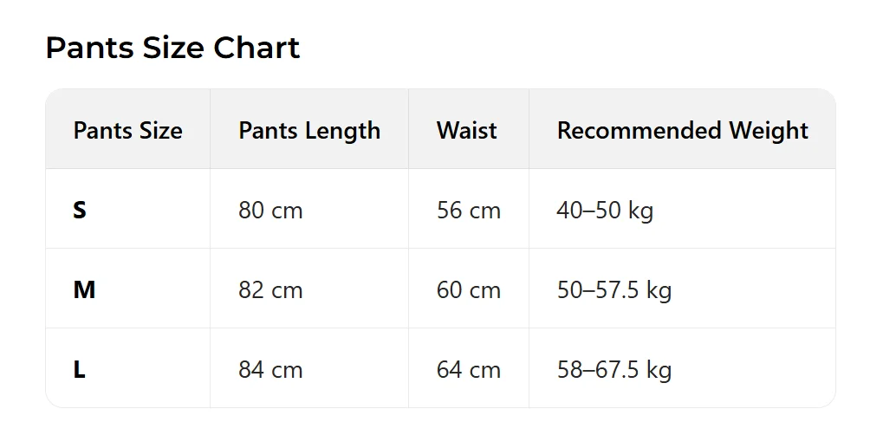Select the 82 cm pants length cell
The height and width of the screenshot is (448, 896).
[x=270, y=290]
